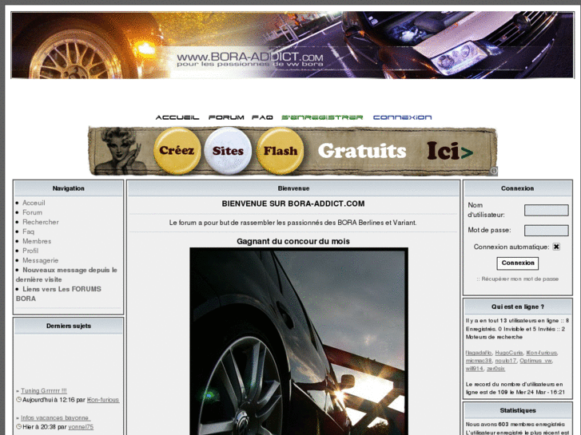
Task: Click the clock icon beside Hier 20:38
Action: (x=19, y=427)
